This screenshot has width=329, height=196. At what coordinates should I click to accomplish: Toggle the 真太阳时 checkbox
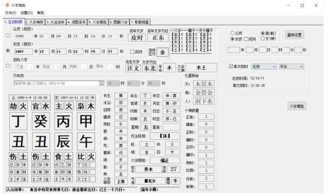tap(230, 67)
